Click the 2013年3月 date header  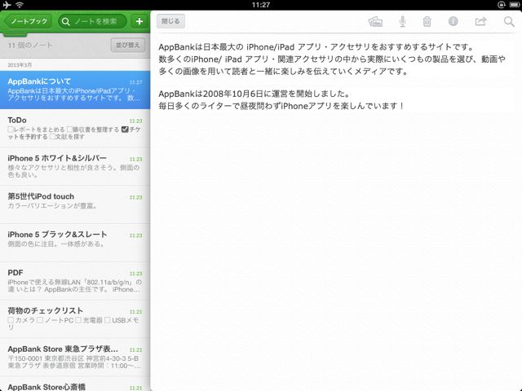(x=20, y=65)
